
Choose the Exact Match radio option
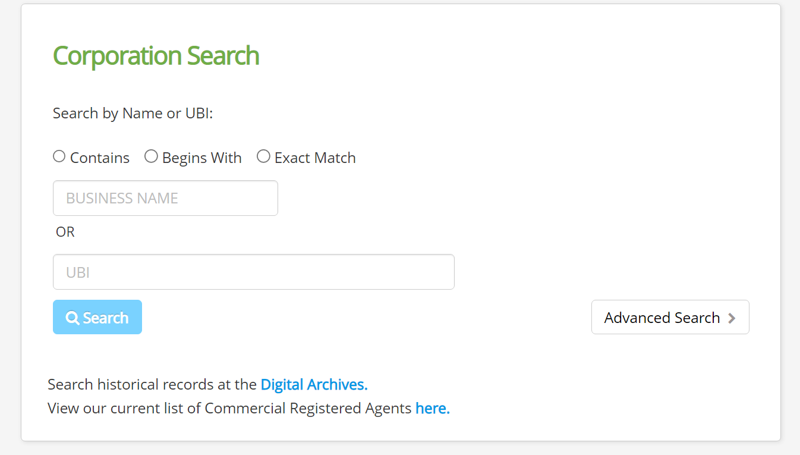263,156
